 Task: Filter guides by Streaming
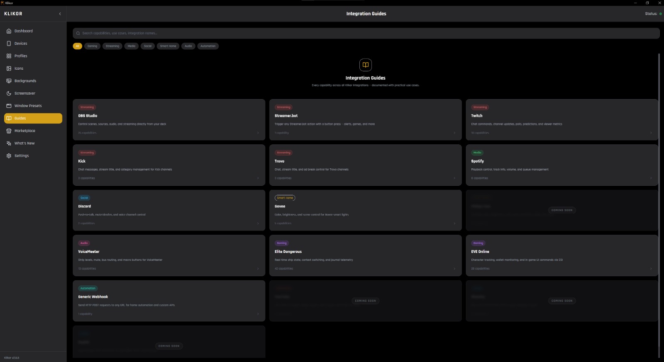click(112, 46)
